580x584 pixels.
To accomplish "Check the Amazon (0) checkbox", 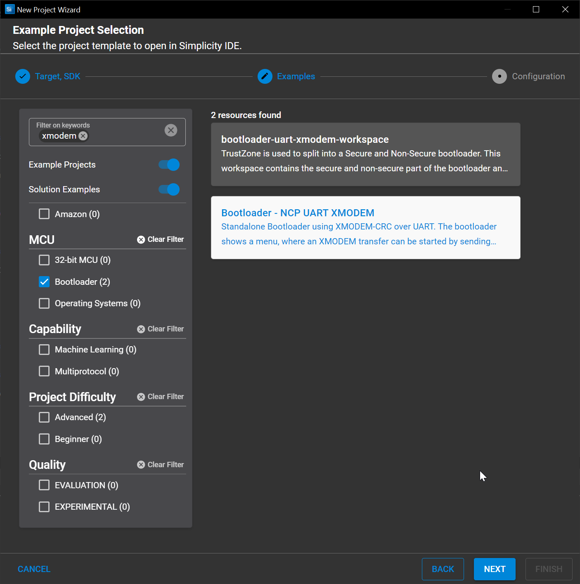I will (44, 214).
